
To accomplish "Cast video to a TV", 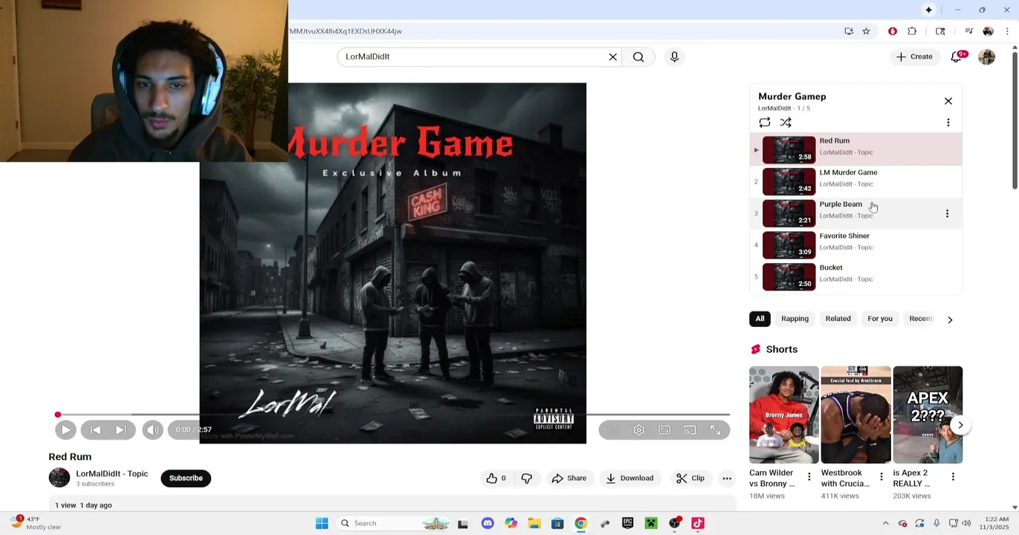I will coord(690,430).
